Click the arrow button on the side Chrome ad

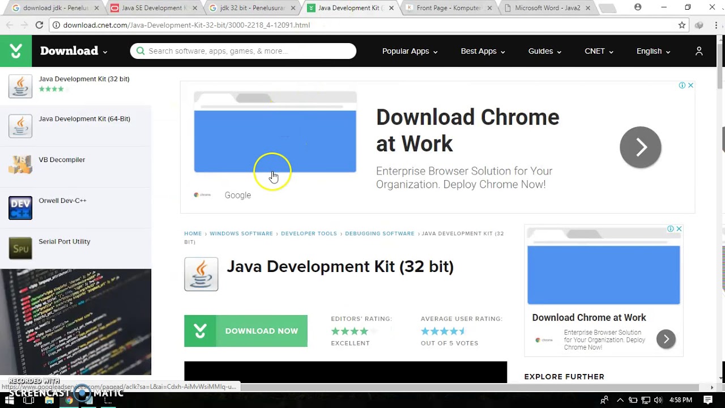coord(666,339)
